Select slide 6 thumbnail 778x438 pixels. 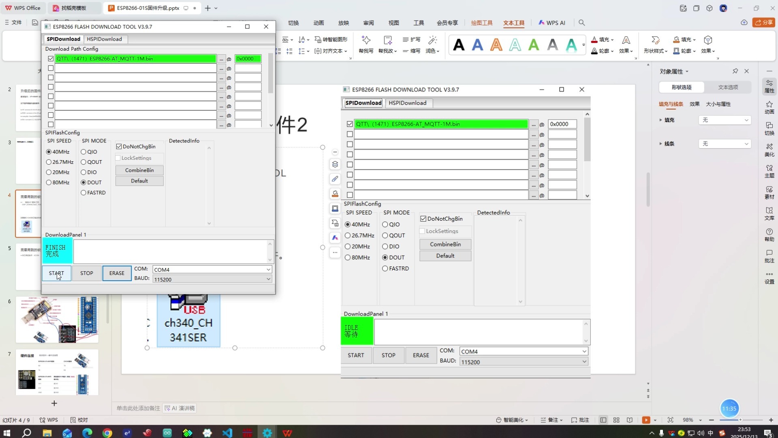click(x=57, y=320)
